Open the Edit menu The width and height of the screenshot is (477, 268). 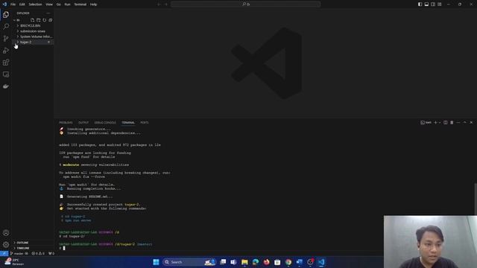click(x=22, y=4)
